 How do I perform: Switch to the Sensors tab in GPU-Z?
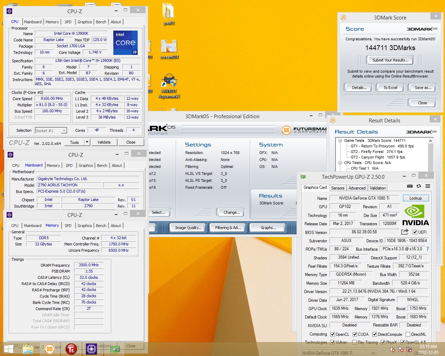(338, 188)
